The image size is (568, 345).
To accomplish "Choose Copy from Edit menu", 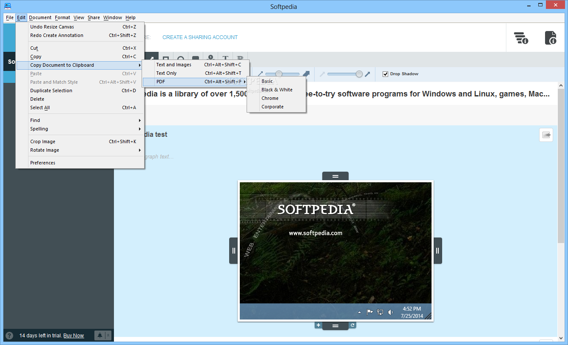I will click(80, 57).
